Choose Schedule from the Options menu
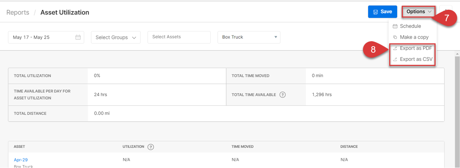 (410, 26)
